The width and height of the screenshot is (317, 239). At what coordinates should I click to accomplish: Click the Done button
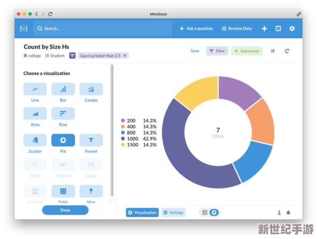pyautogui.click(x=65, y=210)
